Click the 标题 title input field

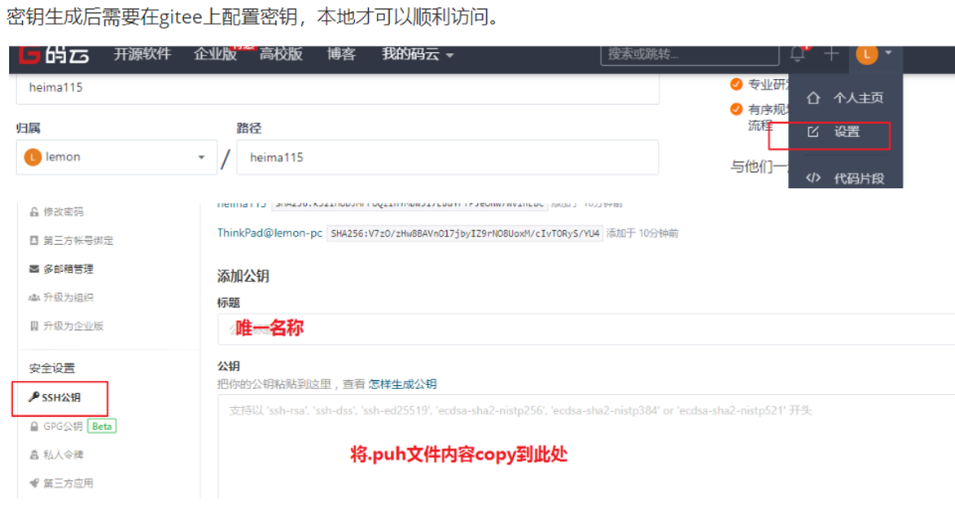[x=586, y=329]
